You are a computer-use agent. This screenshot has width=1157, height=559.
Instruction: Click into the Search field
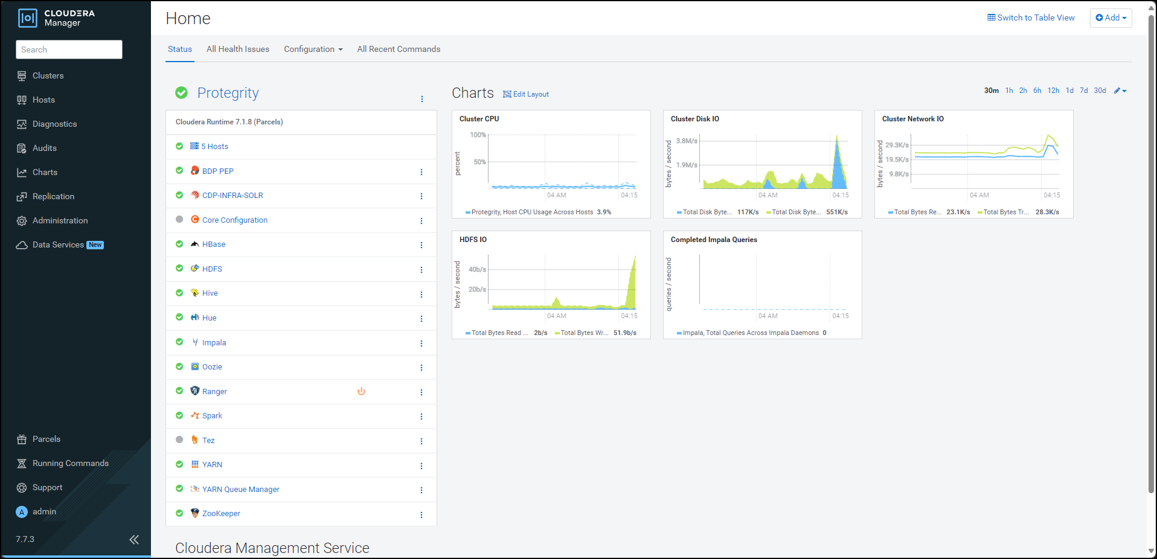69,50
